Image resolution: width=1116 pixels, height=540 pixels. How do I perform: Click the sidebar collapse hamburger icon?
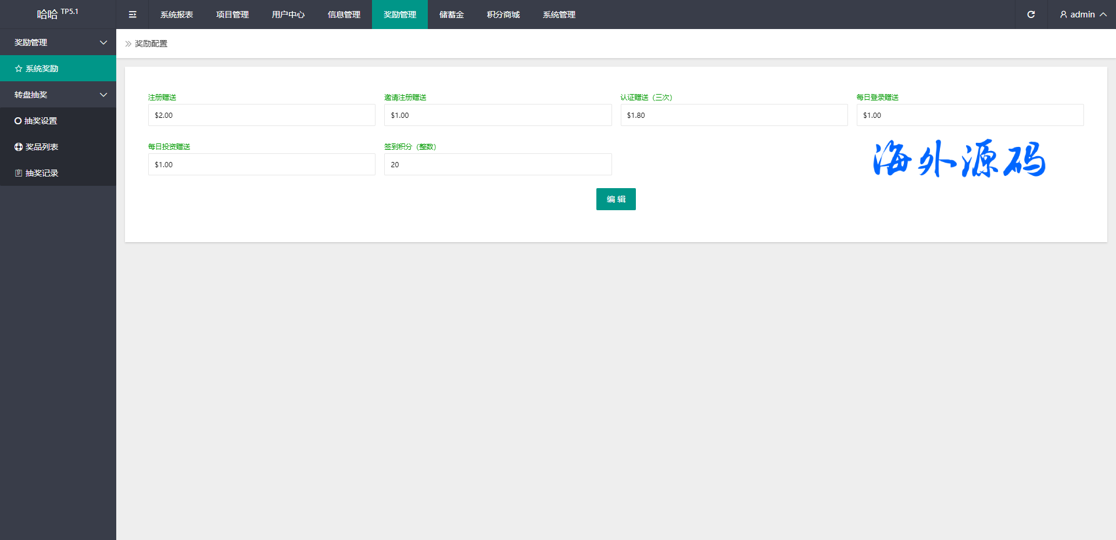tap(133, 15)
